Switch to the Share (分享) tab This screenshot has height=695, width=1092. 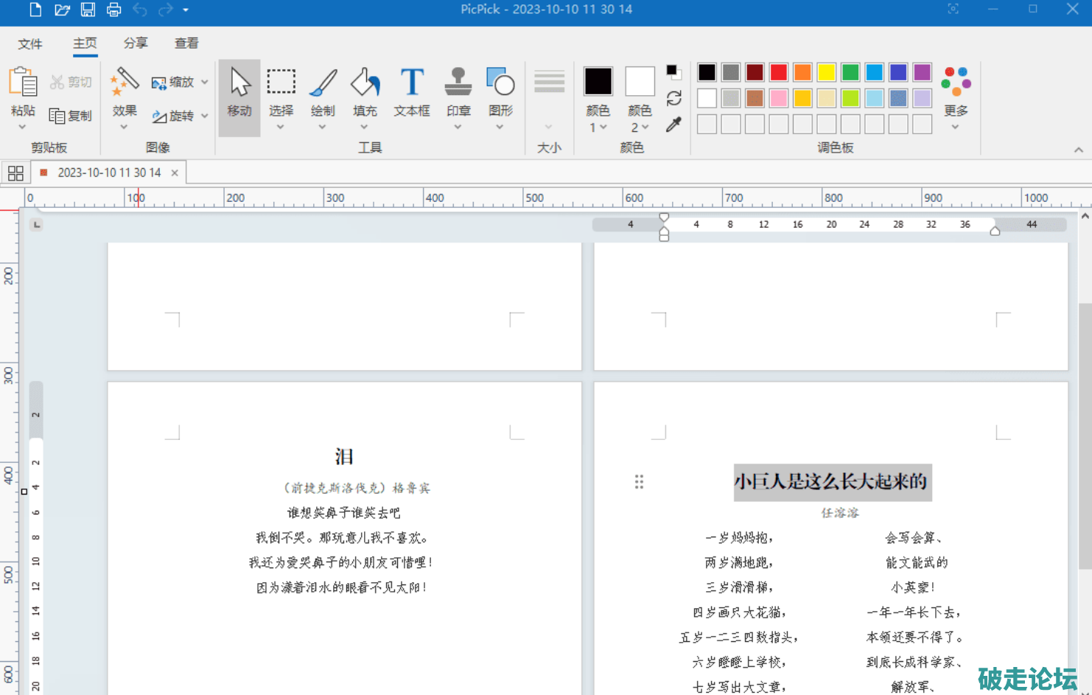tap(136, 43)
